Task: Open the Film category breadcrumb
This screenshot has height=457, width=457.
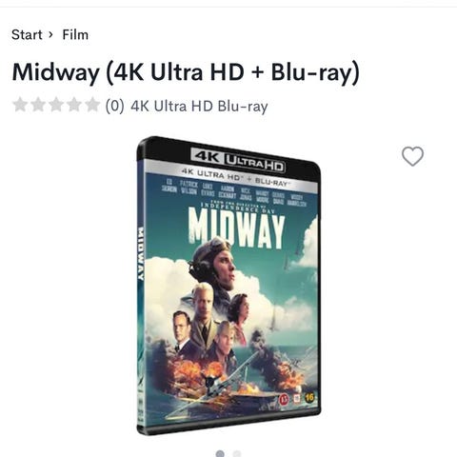Action: pyautogui.click(x=75, y=34)
